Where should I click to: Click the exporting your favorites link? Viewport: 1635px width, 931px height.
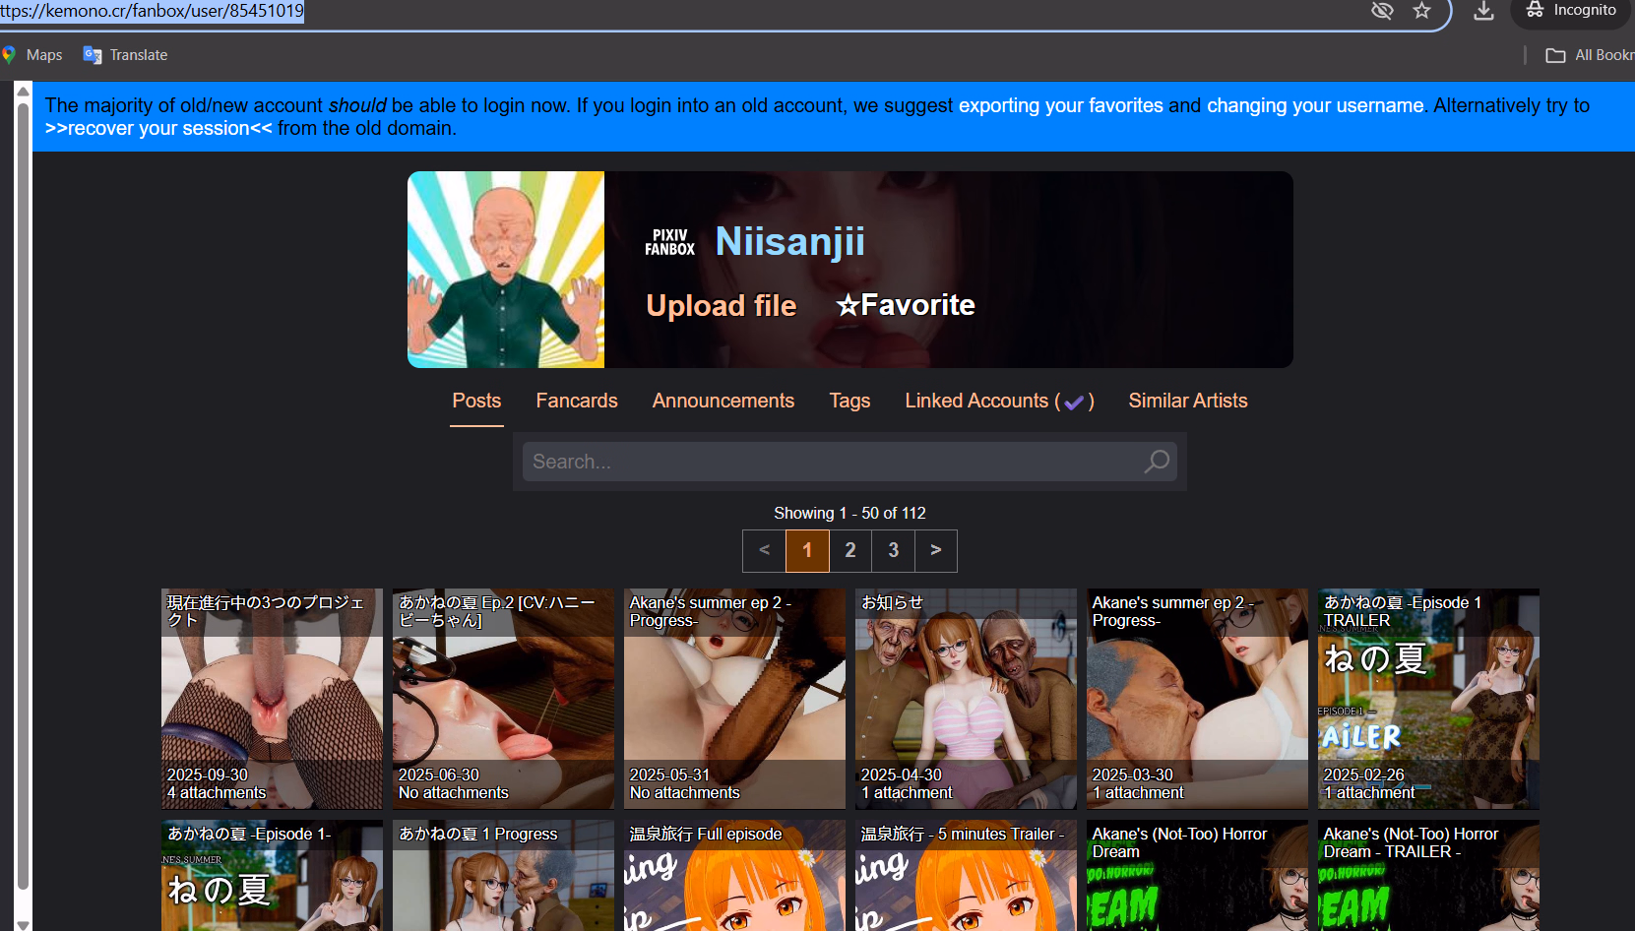click(x=1060, y=105)
